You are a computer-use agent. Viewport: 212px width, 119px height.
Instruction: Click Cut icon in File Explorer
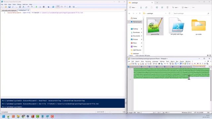pyautogui.click(x=141, y=7)
